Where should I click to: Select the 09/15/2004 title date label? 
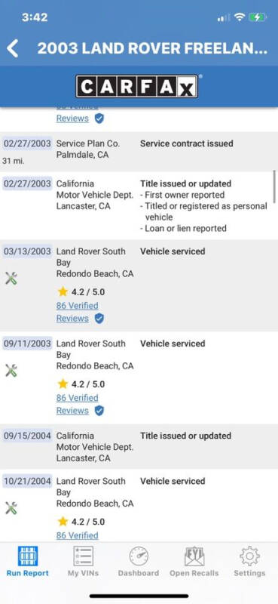27,436
